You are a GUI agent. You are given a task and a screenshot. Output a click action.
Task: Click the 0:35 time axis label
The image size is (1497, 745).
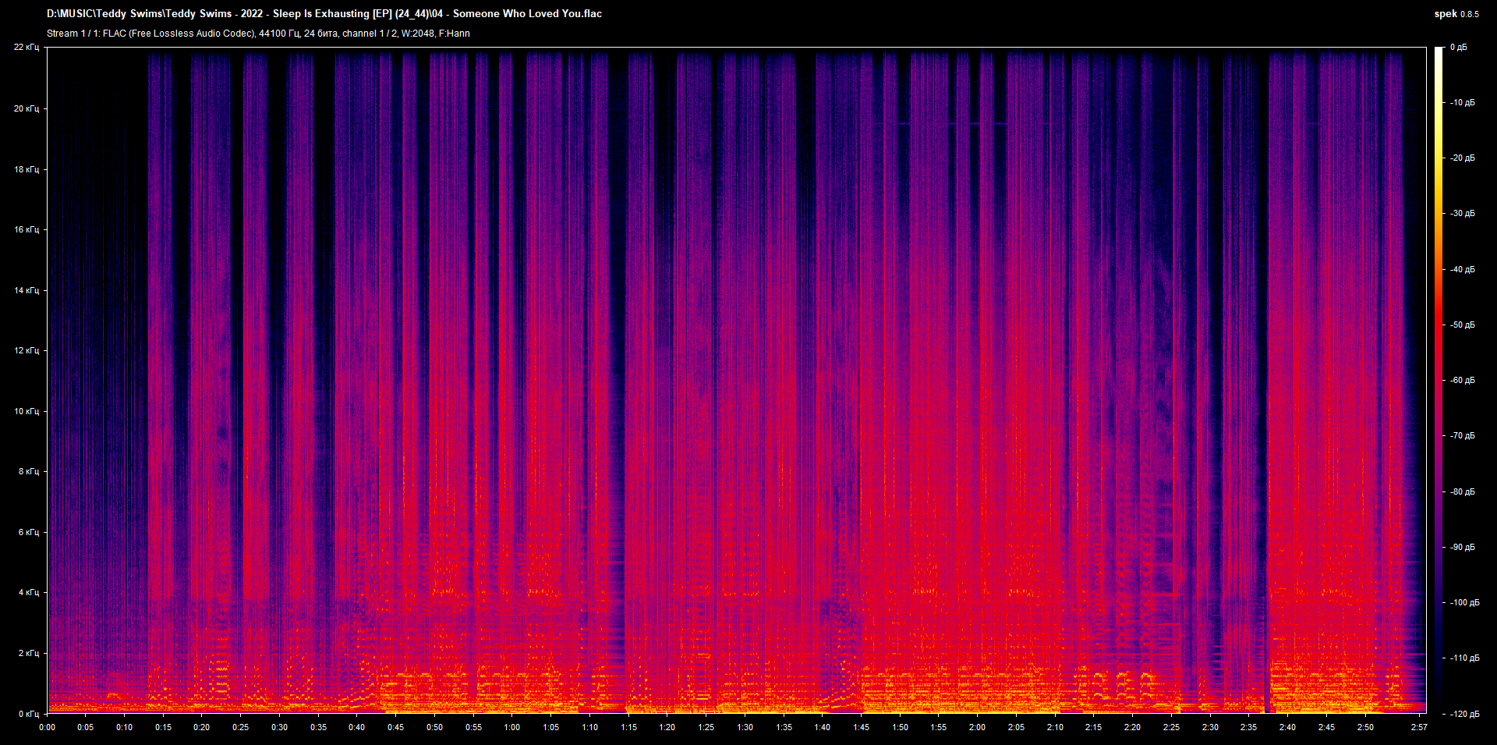pos(318,727)
